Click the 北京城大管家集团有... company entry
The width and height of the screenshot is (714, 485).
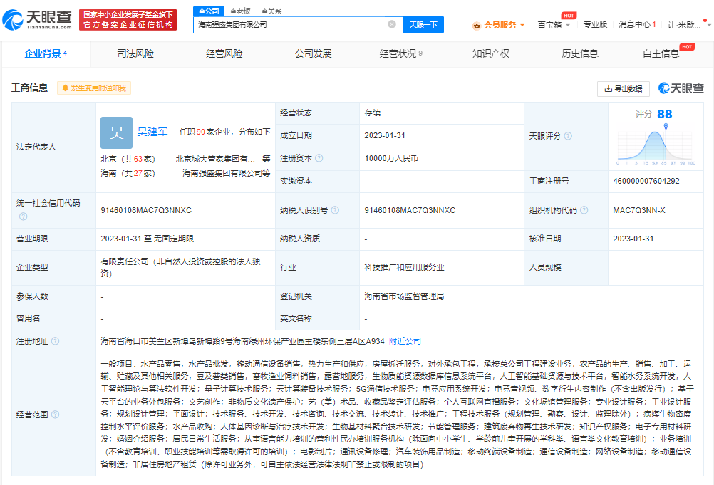tap(215, 159)
